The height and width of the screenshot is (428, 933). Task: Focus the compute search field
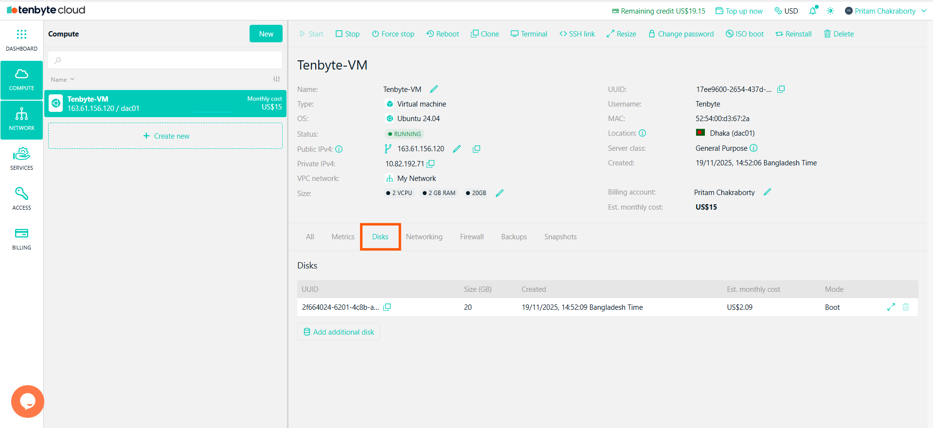(x=165, y=60)
